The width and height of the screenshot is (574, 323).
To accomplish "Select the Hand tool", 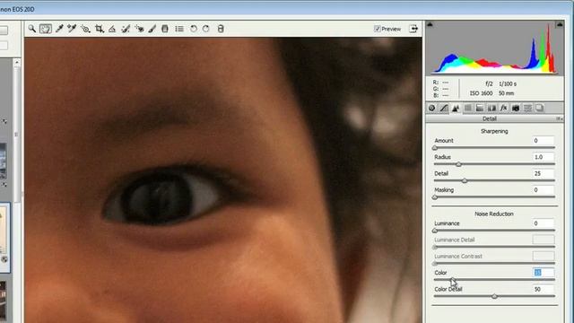I will pyautogui.click(x=46, y=29).
